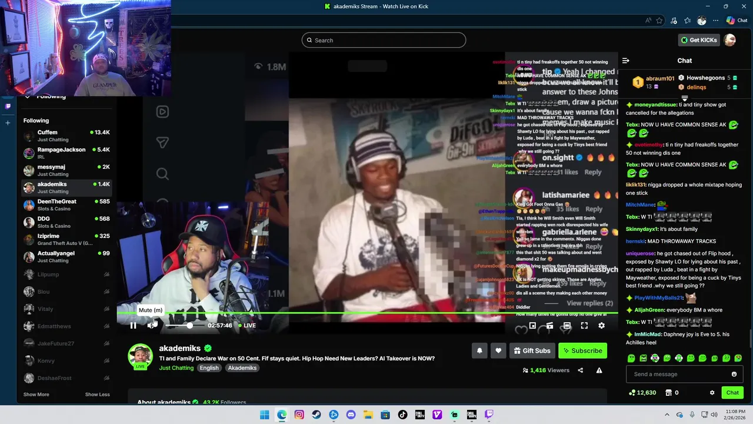
Task: Report the stream with warning icon
Action: click(x=599, y=370)
